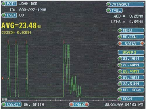The image size is (146, 109).
Task: Decrease gain using down arrow beside 74dB
Action: (87, 104)
